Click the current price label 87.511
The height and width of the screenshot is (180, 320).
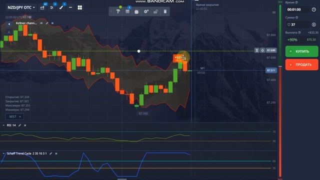pyautogui.click(x=271, y=70)
